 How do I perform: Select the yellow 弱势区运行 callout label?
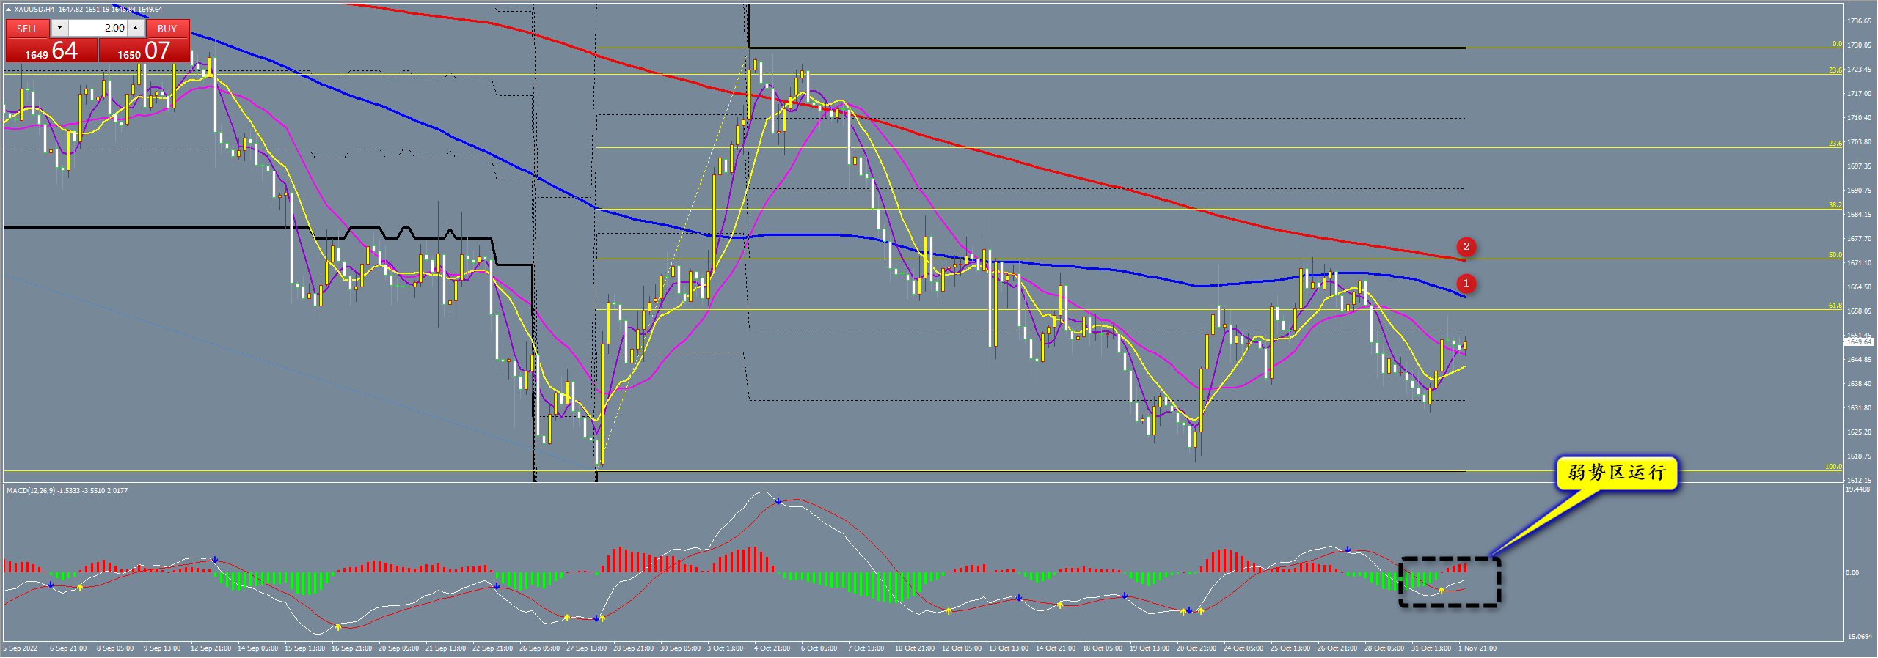(1616, 473)
